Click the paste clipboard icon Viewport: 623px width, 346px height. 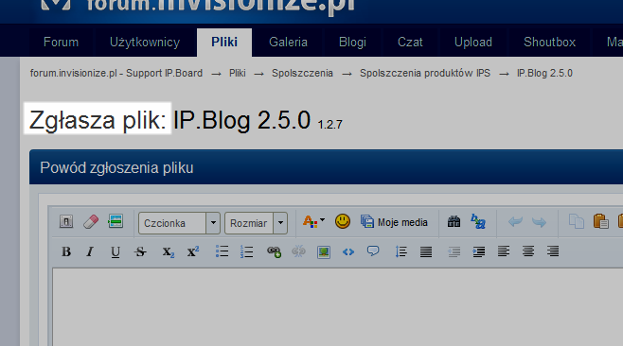point(600,221)
